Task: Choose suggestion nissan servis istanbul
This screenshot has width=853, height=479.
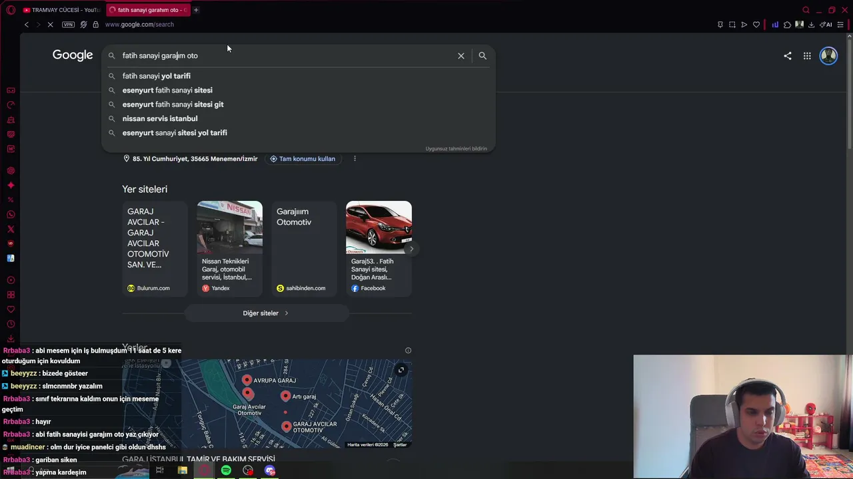Action: click(x=298, y=118)
